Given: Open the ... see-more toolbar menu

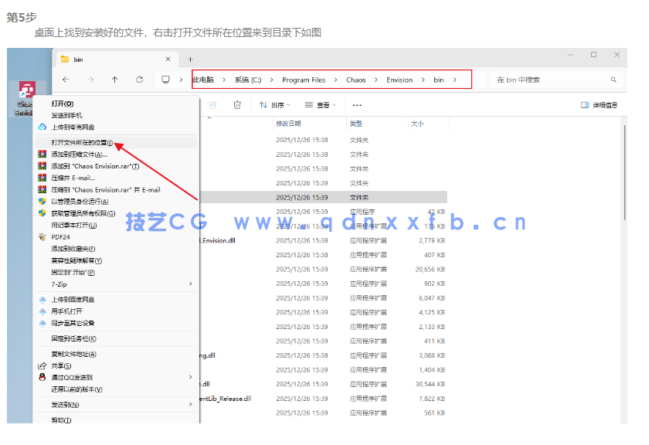Looking at the screenshot, I should [355, 104].
